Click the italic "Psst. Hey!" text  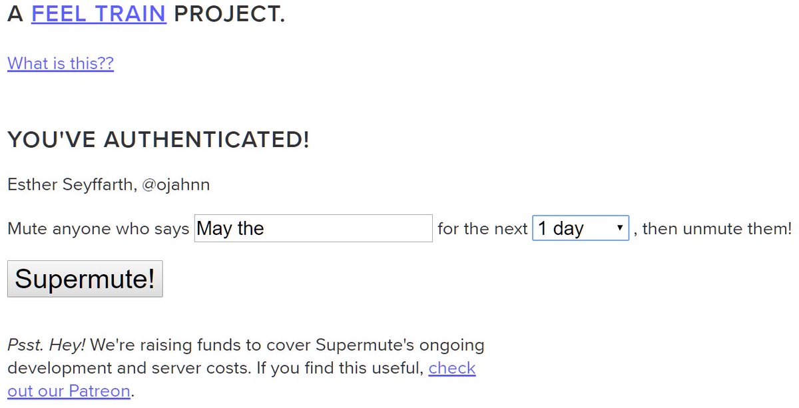point(46,345)
